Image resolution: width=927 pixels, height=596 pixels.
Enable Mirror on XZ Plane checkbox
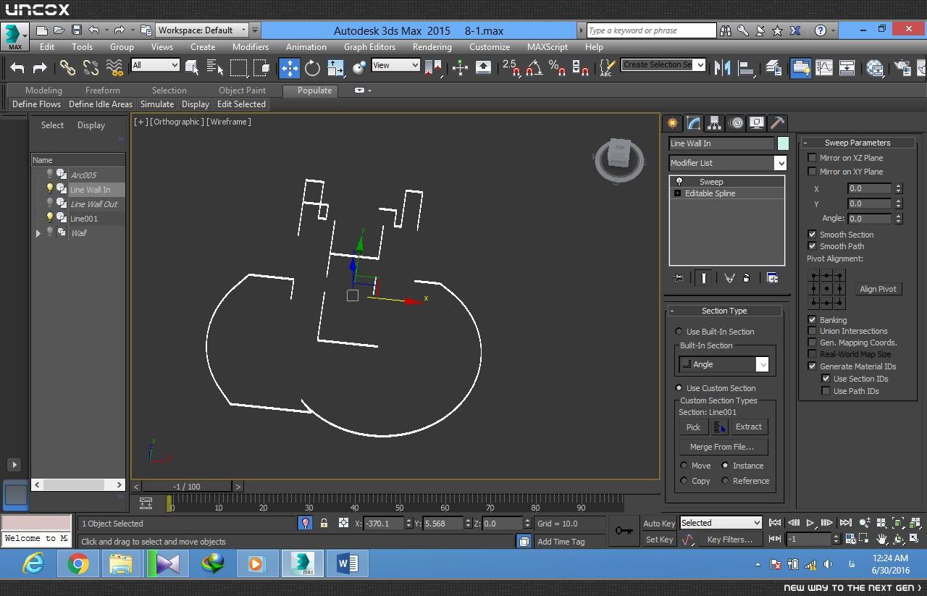[812, 158]
